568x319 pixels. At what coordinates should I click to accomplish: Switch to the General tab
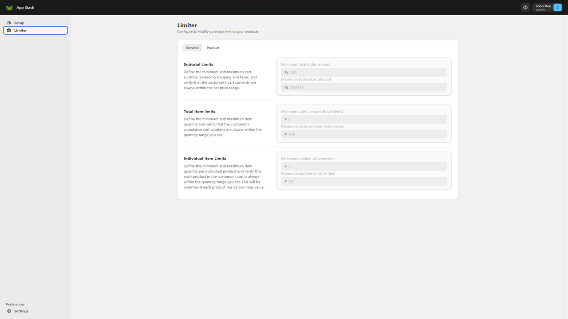(x=192, y=48)
